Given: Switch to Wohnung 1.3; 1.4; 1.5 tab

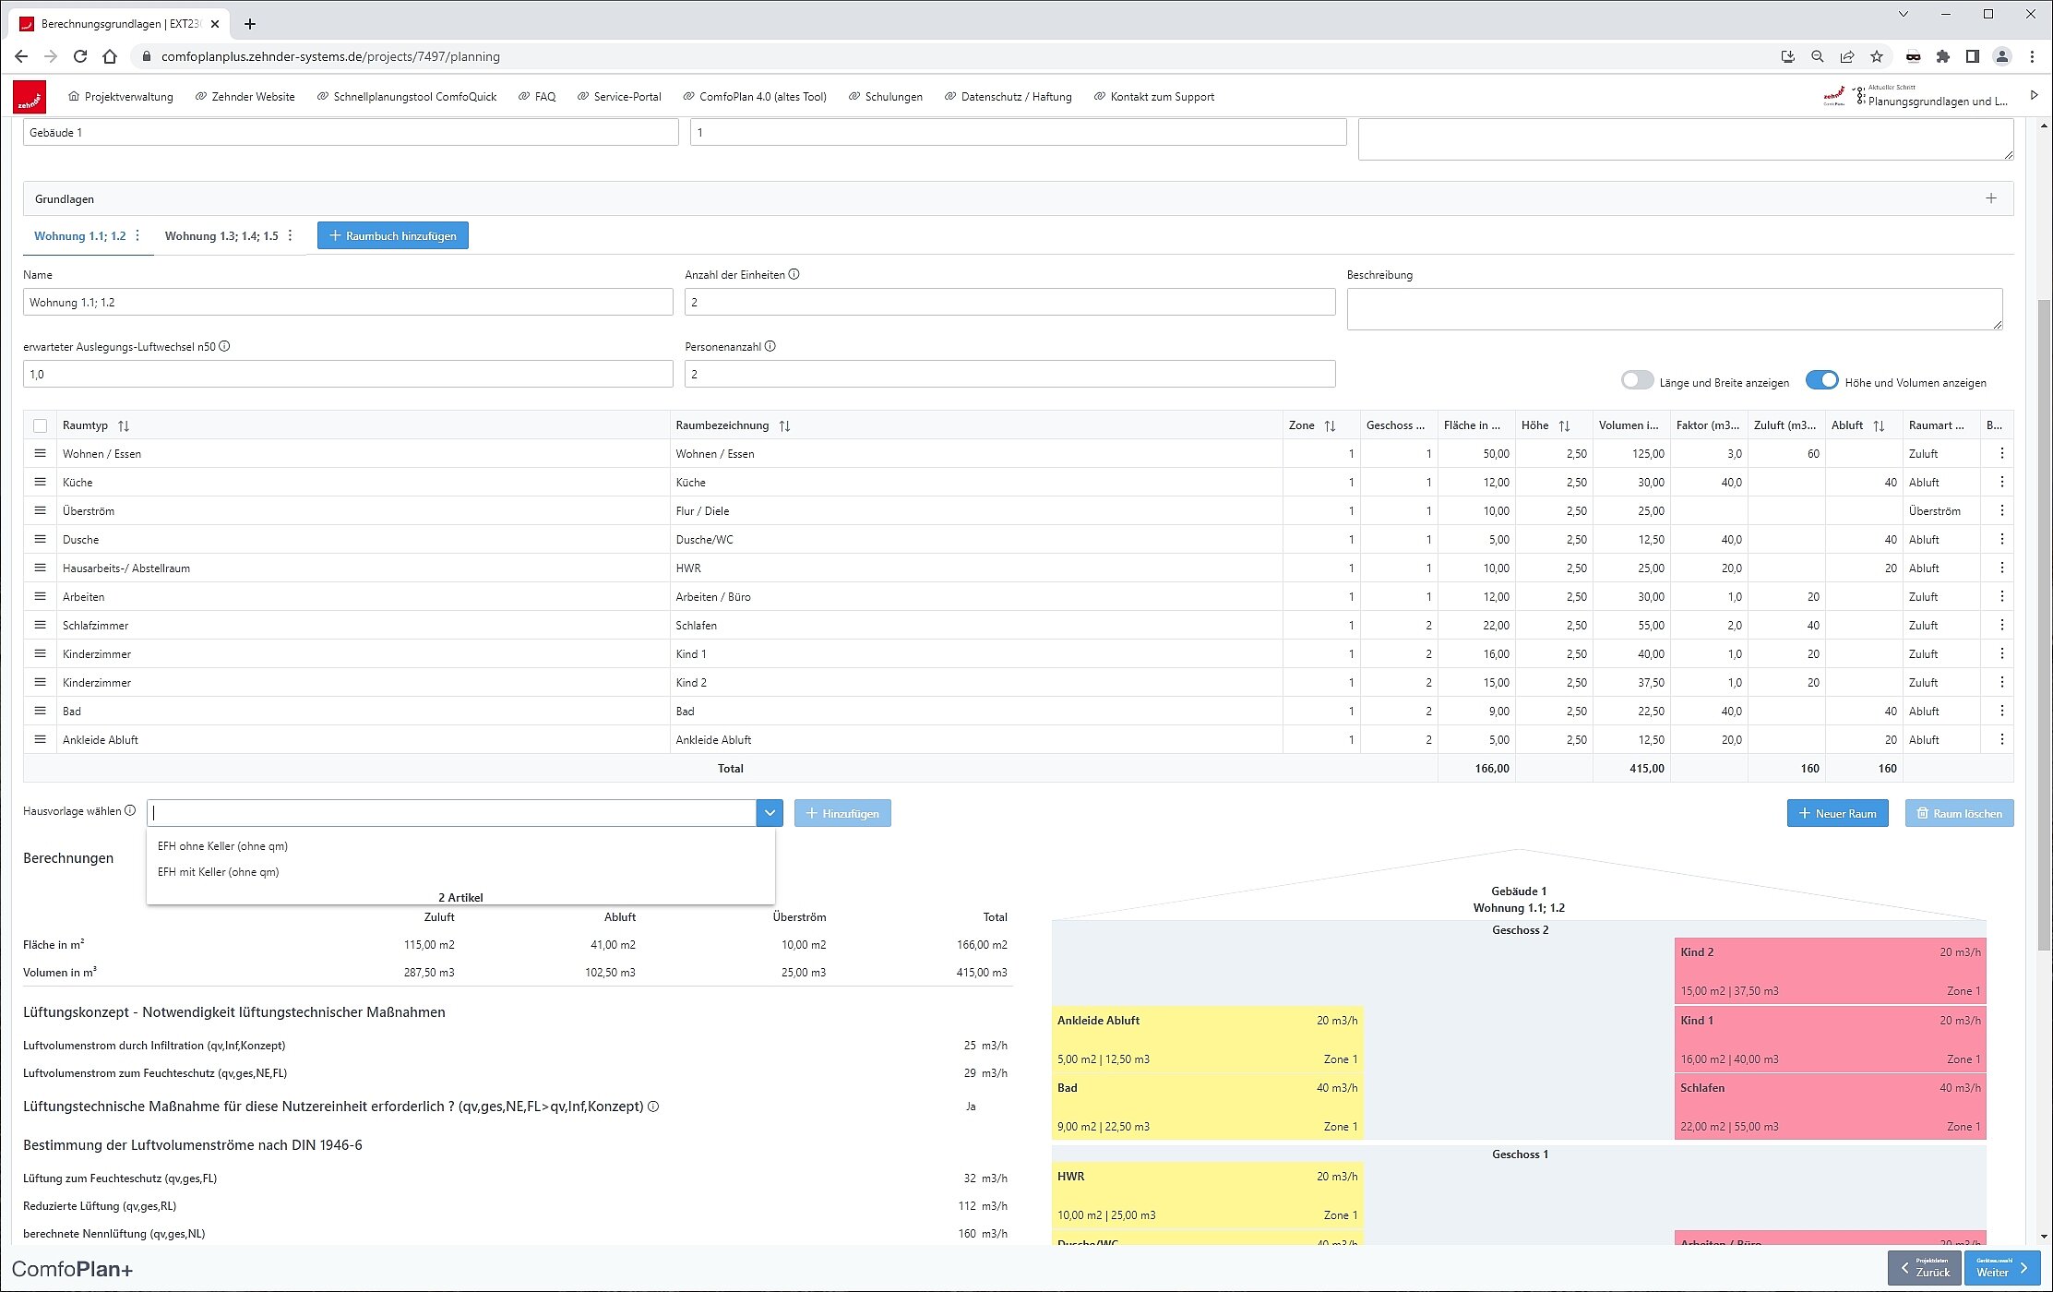Looking at the screenshot, I should click(221, 235).
